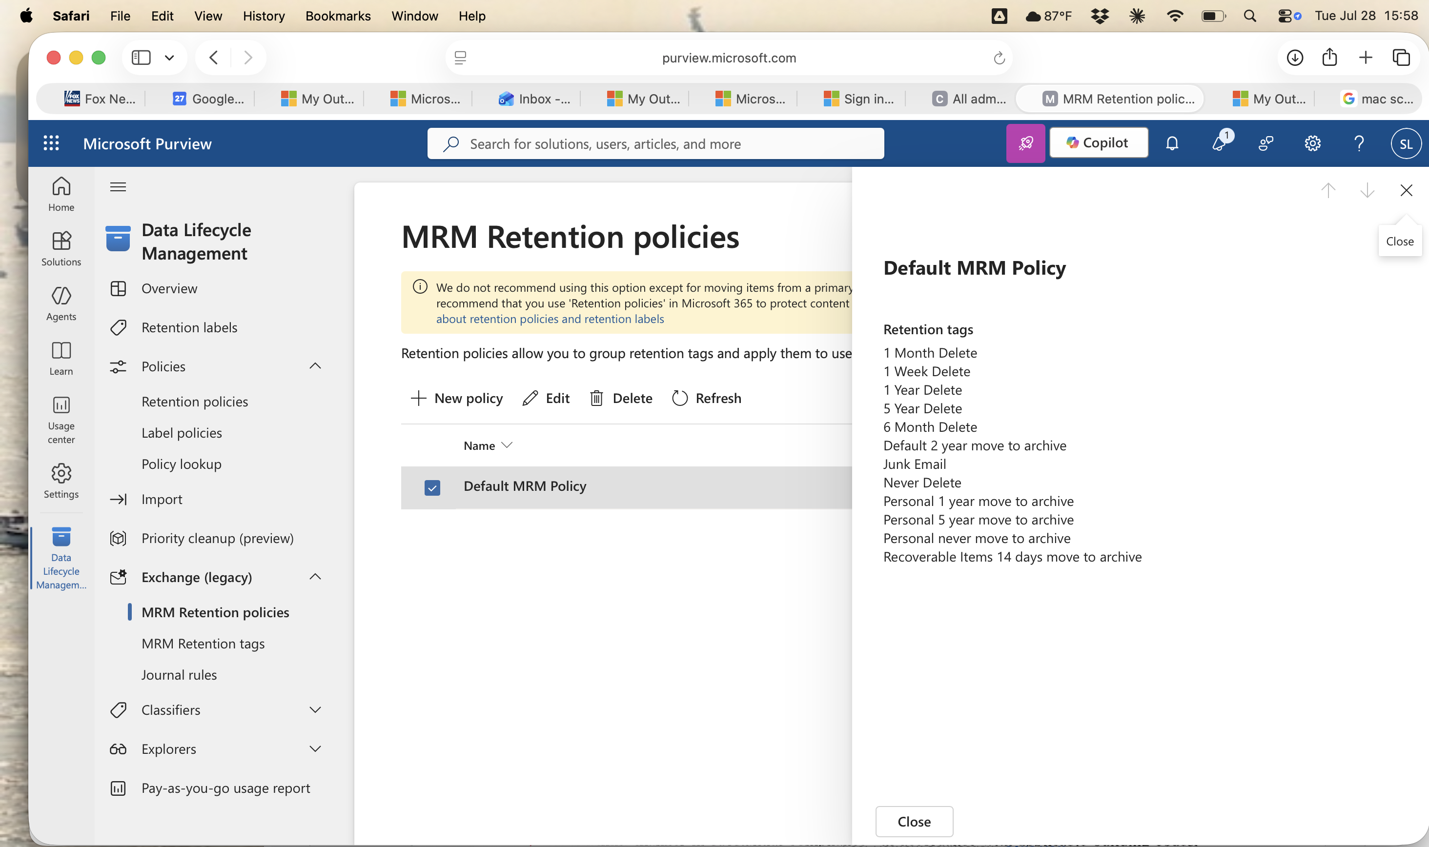Screen dimensions: 1429x847
Task: Open the retention policies and labels link
Action: (x=550, y=319)
